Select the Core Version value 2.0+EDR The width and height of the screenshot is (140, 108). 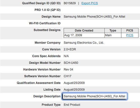70,49
